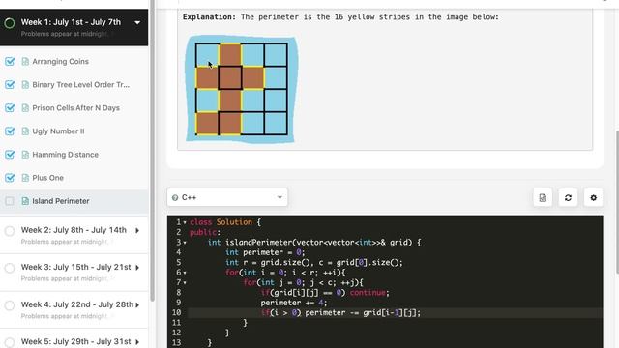Click the Week 2 status circle
Image resolution: width=619 pixels, height=348 pixels.
coord(10,231)
